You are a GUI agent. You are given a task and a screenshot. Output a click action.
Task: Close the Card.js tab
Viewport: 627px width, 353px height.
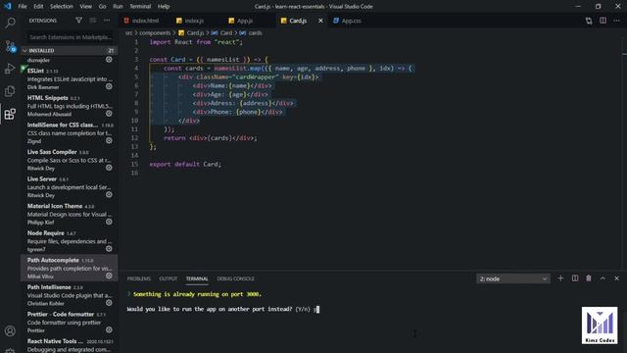320,21
